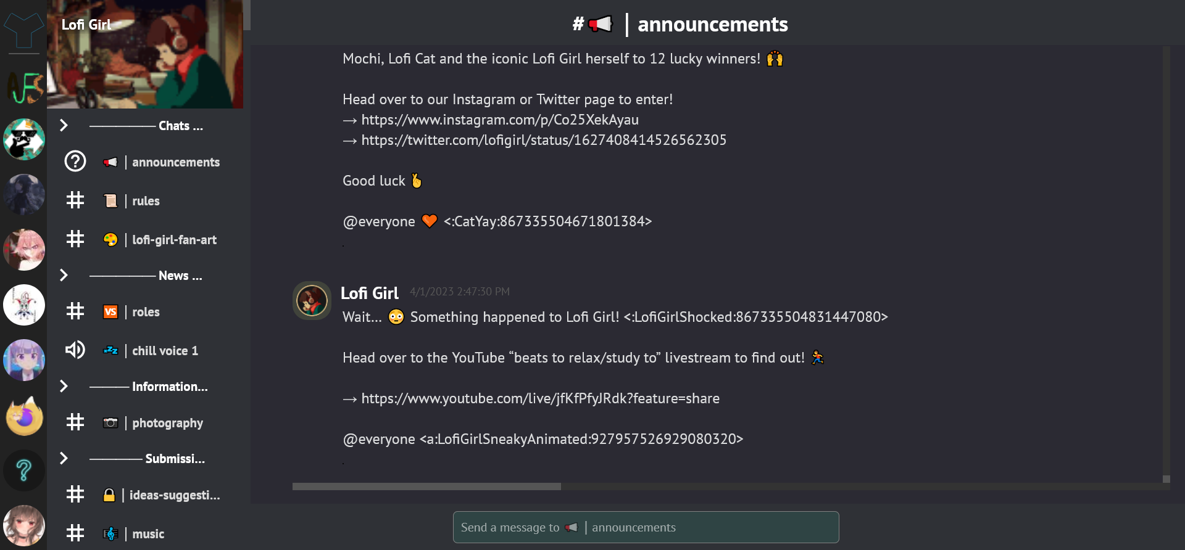Click the camera icon on the photography channel
1185x550 pixels.
tap(110, 422)
